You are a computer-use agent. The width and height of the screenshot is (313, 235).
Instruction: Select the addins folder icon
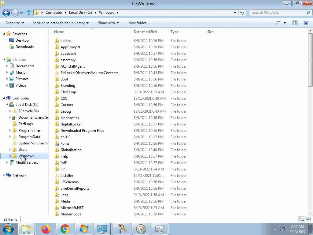point(57,41)
